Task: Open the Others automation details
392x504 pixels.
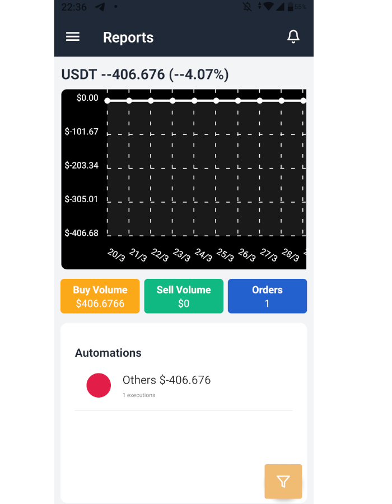Action: pos(167,380)
